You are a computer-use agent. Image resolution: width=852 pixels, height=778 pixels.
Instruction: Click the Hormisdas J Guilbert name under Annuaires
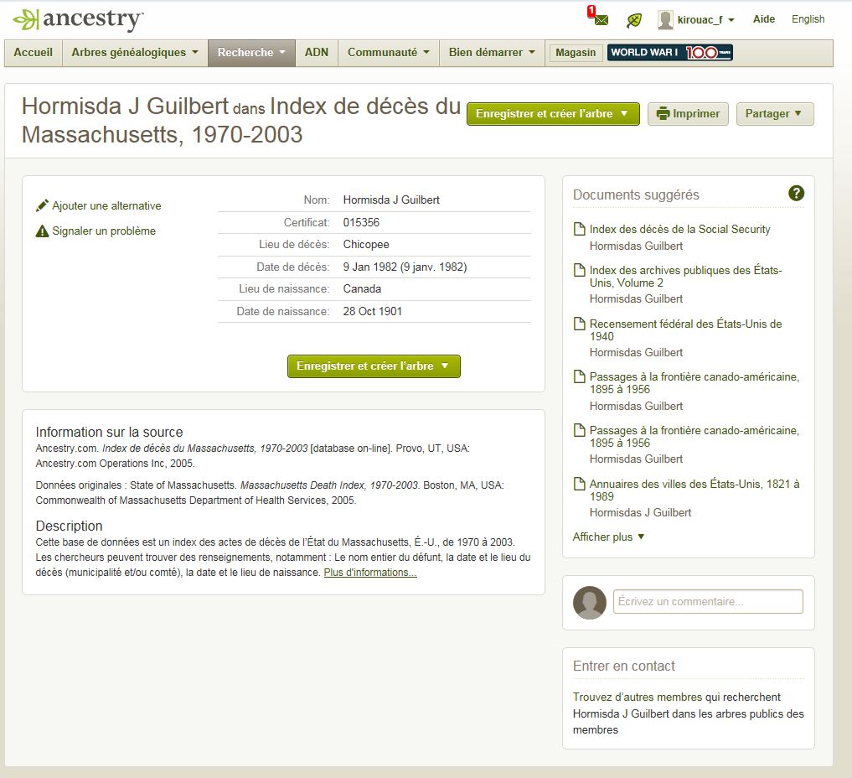pos(640,513)
